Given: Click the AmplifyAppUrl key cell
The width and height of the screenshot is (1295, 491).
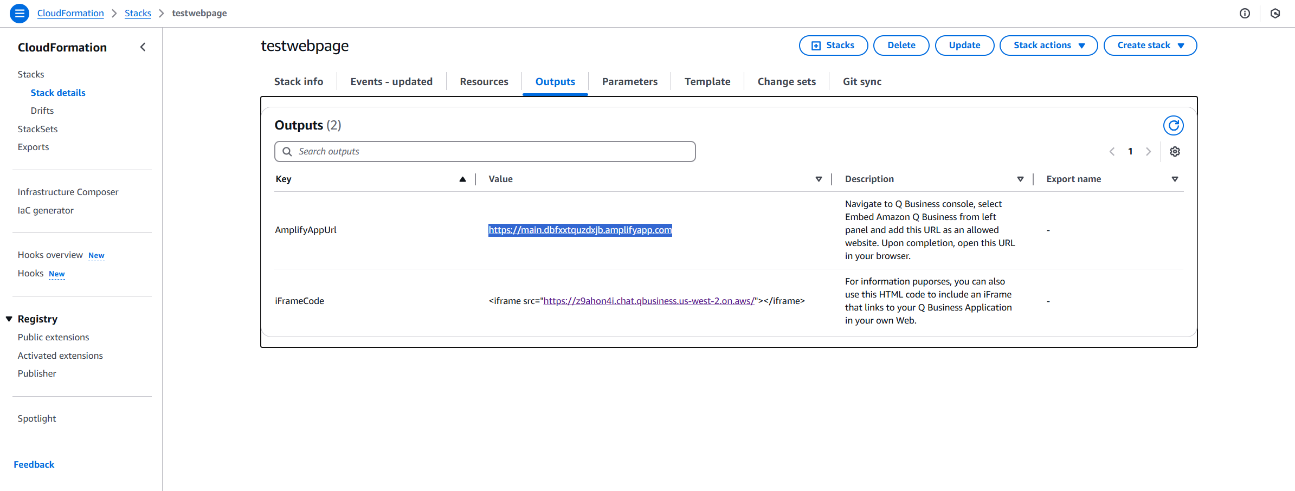Looking at the screenshot, I should click(306, 230).
